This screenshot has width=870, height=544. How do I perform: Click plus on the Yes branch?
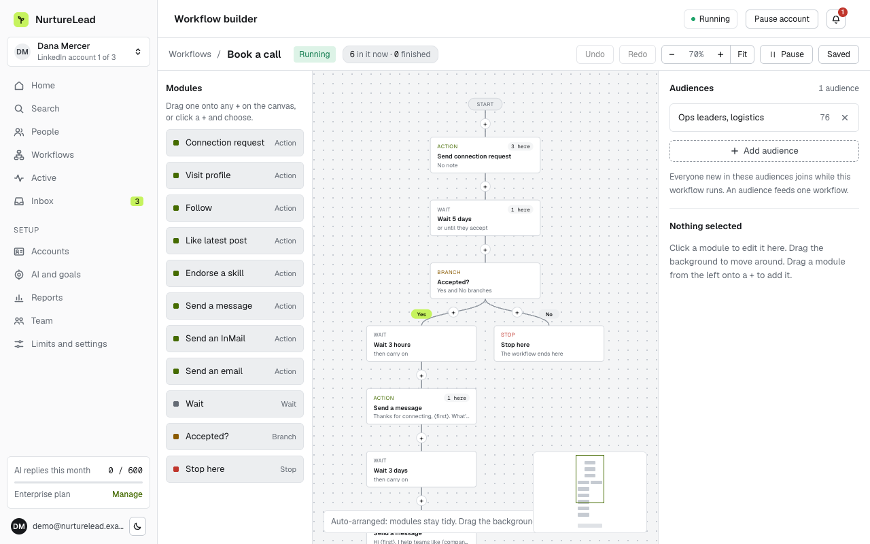click(453, 312)
